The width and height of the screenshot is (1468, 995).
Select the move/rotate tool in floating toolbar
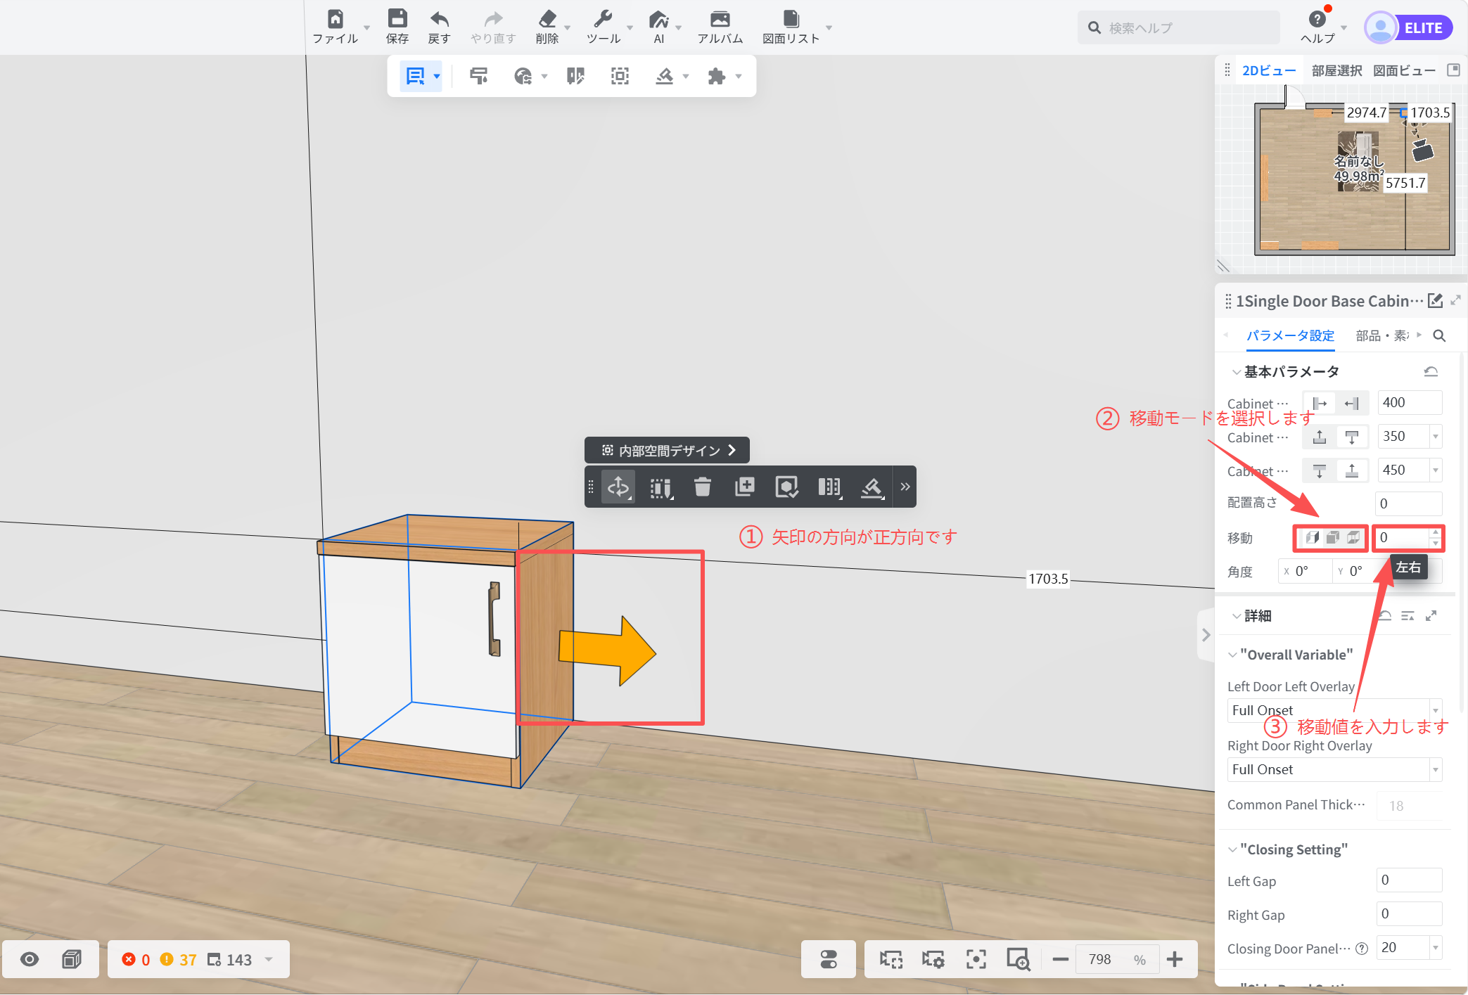coord(618,487)
